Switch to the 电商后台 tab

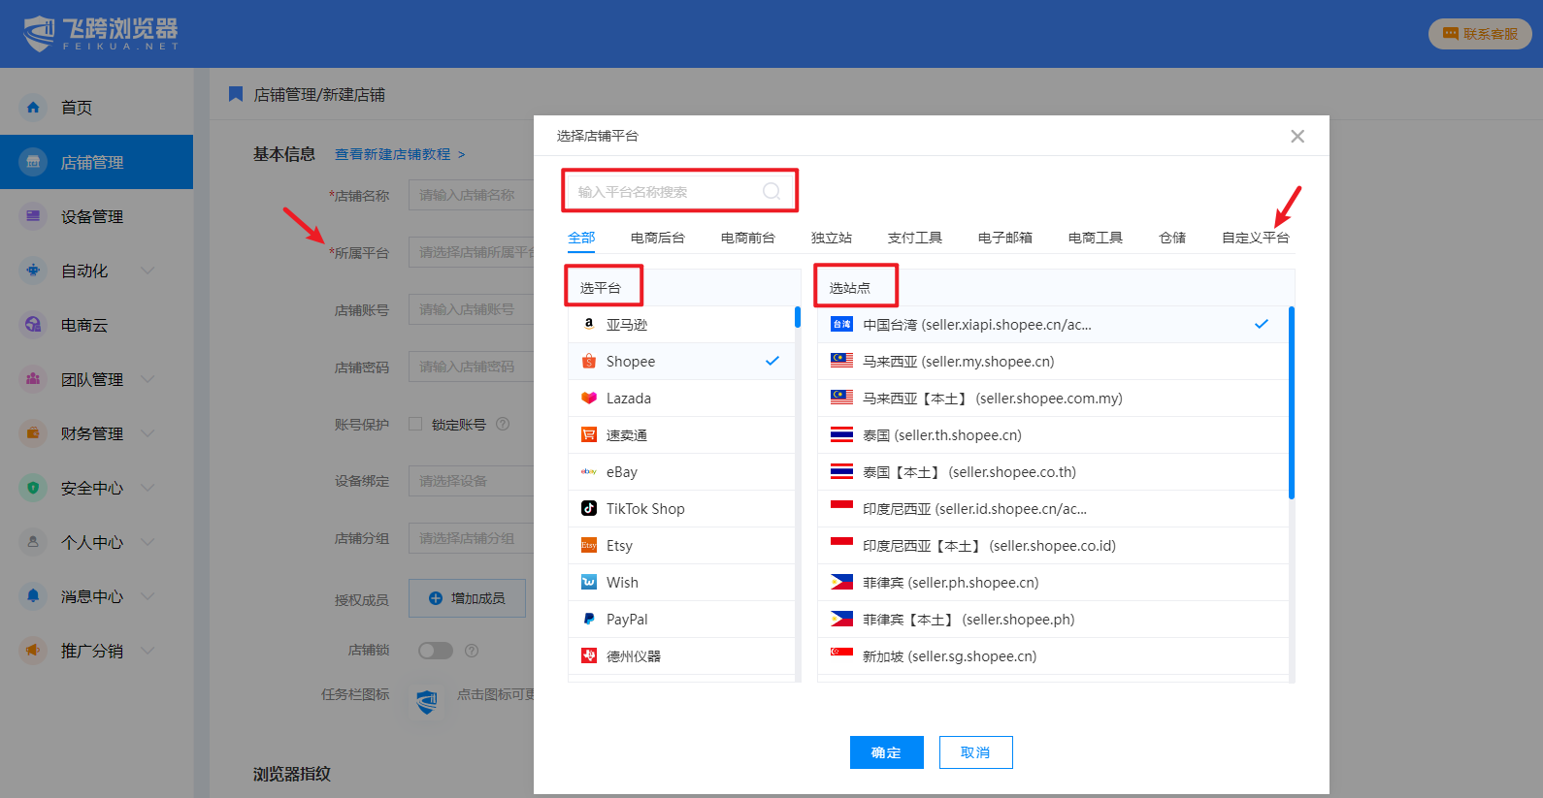(x=657, y=238)
